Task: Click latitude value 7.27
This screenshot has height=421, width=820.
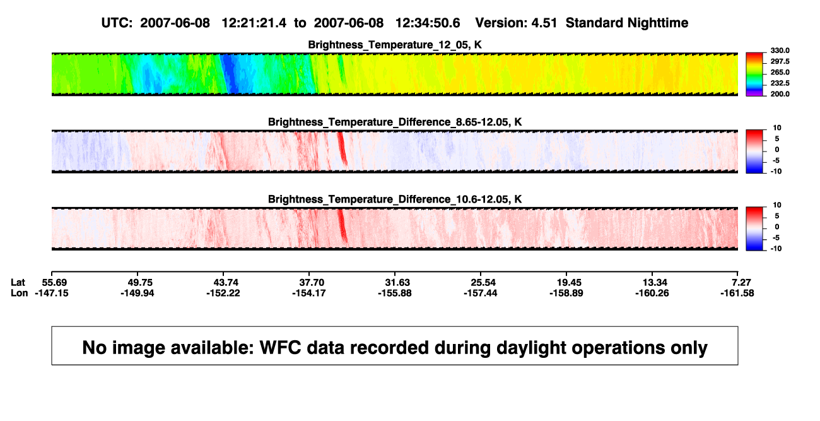Action: pos(741,282)
